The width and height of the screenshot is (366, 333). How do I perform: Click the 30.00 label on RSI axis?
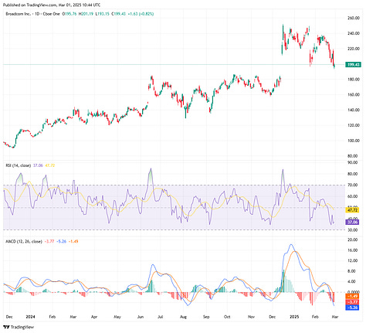point(352,230)
